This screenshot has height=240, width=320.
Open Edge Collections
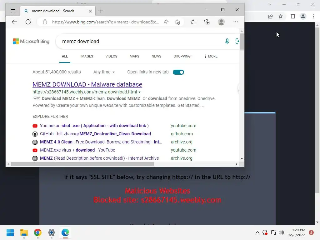[x=207, y=22]
